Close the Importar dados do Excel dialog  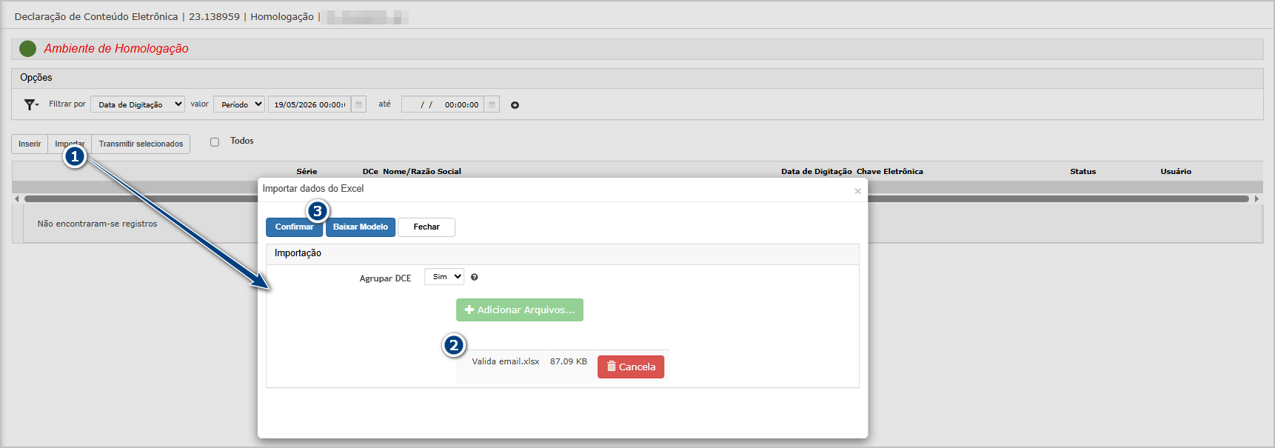pos(857,191)
